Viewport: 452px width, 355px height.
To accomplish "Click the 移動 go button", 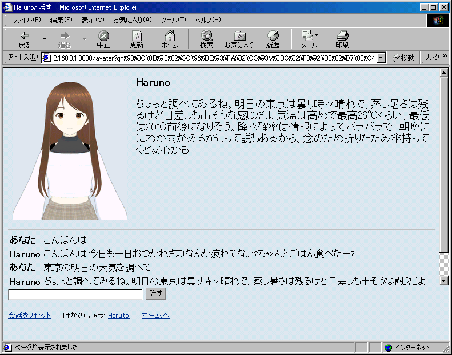I will pyautogui.click(x=403, y=58).
